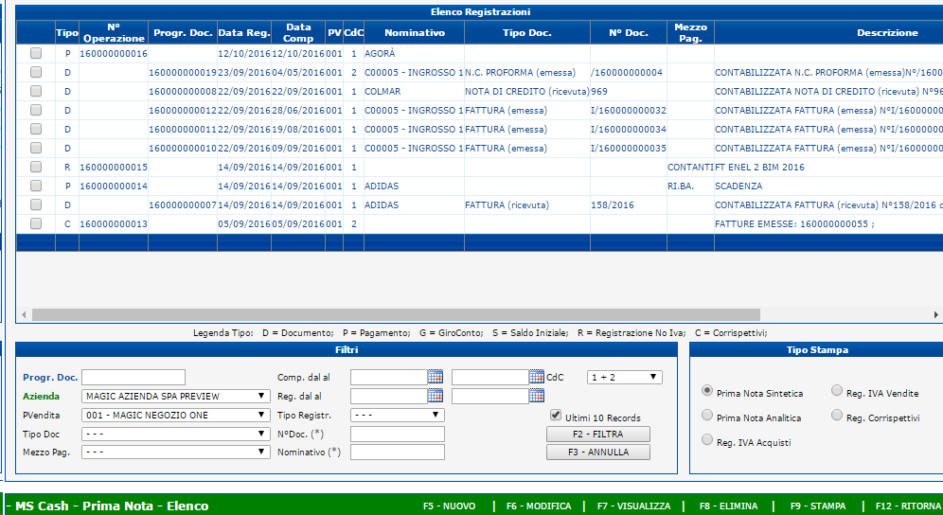Open Tipo Registr. filter dropdown
The image size is (943, 515).
[398, 416]
